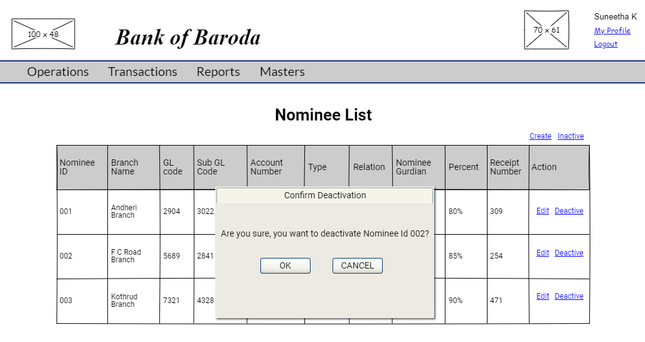Select the Nominee ID column header

tap(82, 167)
